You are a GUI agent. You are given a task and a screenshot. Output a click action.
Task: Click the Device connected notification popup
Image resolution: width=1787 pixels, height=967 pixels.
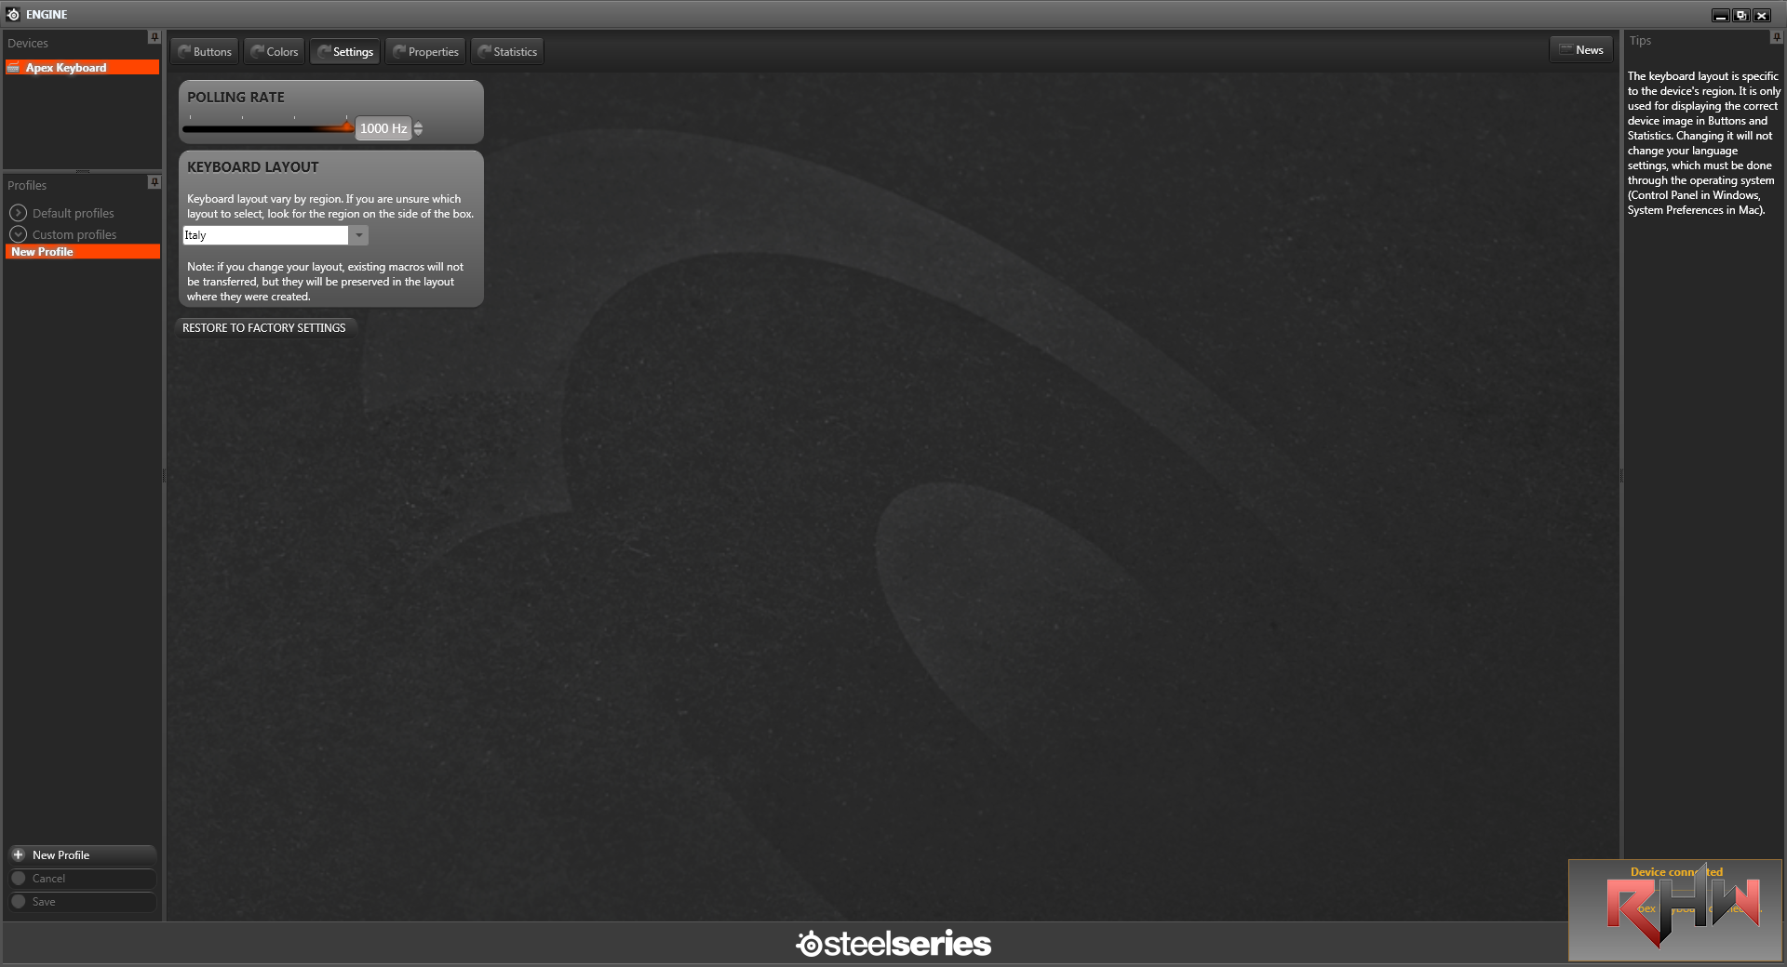(x=1675, y=910)
